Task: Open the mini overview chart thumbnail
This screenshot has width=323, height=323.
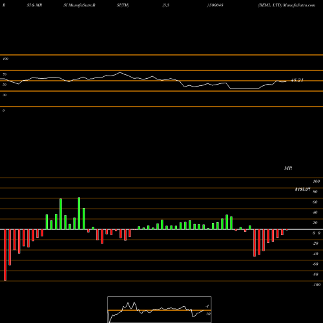Action: (x=160, y=309)
